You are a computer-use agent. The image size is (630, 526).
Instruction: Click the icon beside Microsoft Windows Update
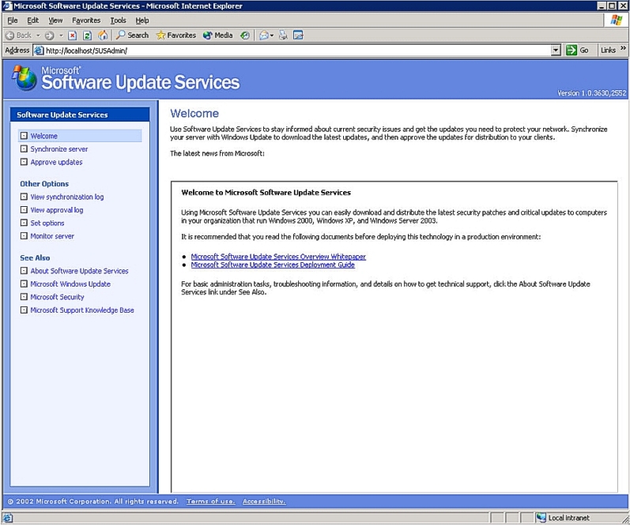point(24,284)
